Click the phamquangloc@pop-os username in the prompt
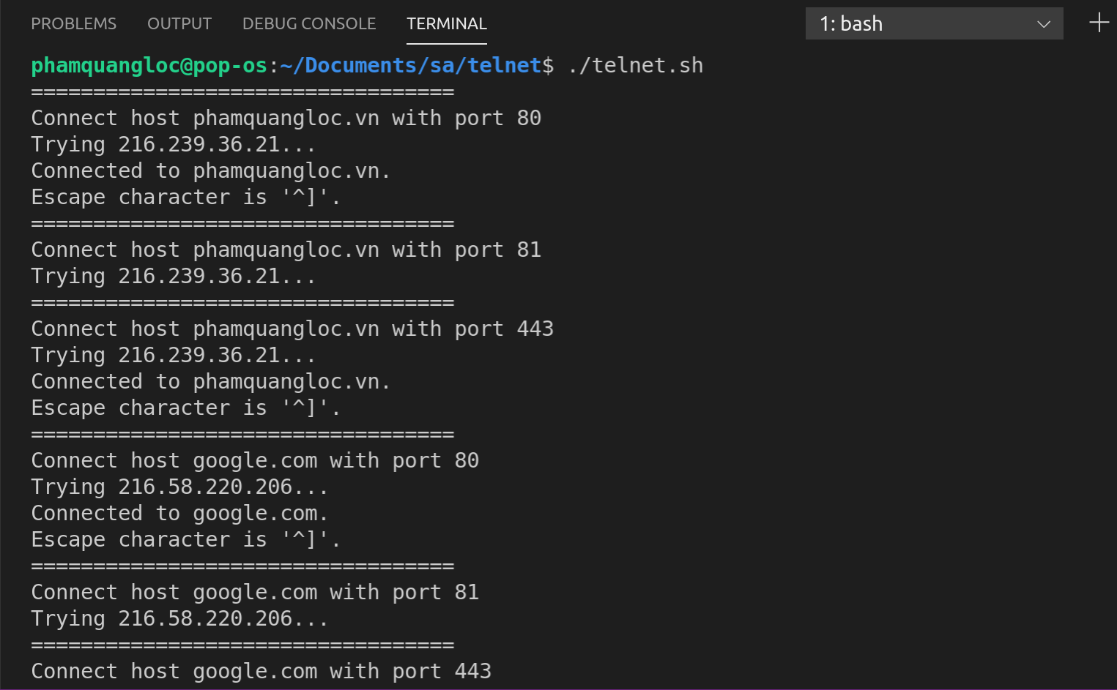 coord(148,65)
